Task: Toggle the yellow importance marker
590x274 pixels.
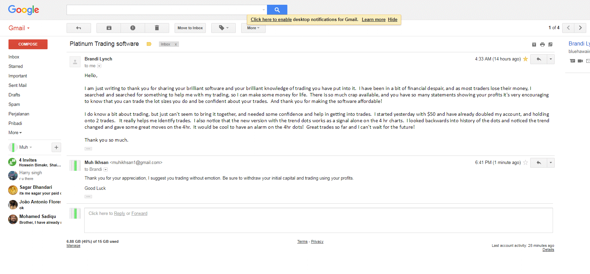Action: coord(149,44)
